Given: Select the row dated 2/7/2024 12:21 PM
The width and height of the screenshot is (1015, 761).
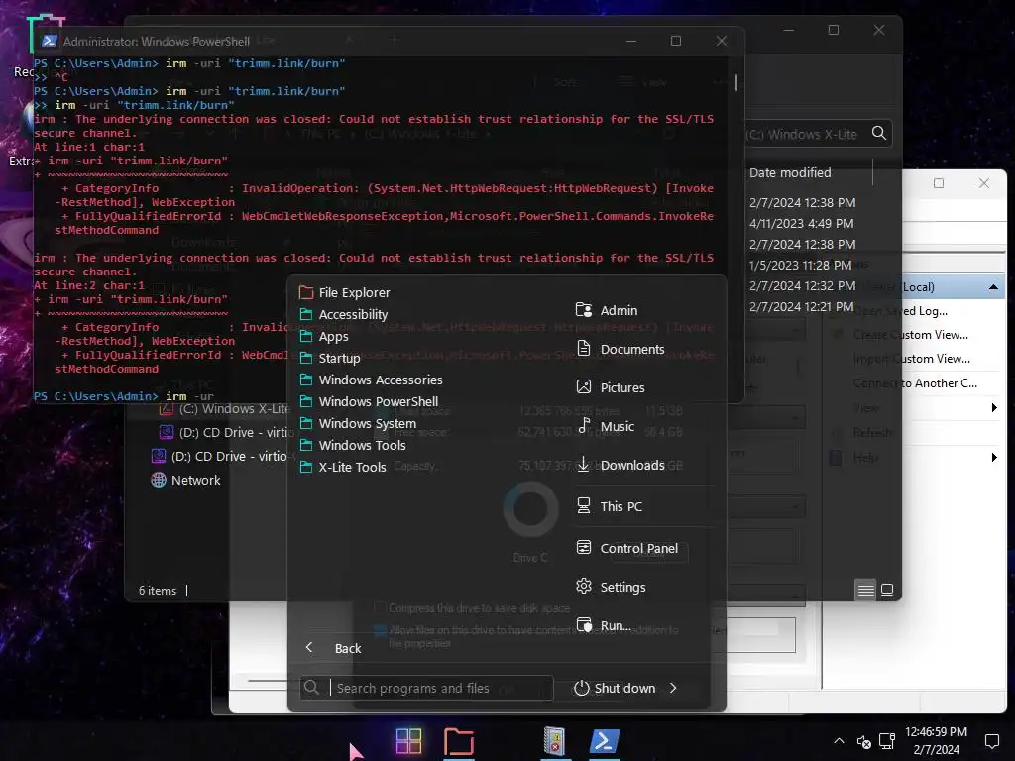Looking at the screenshot, I should (x=801, y=306).
